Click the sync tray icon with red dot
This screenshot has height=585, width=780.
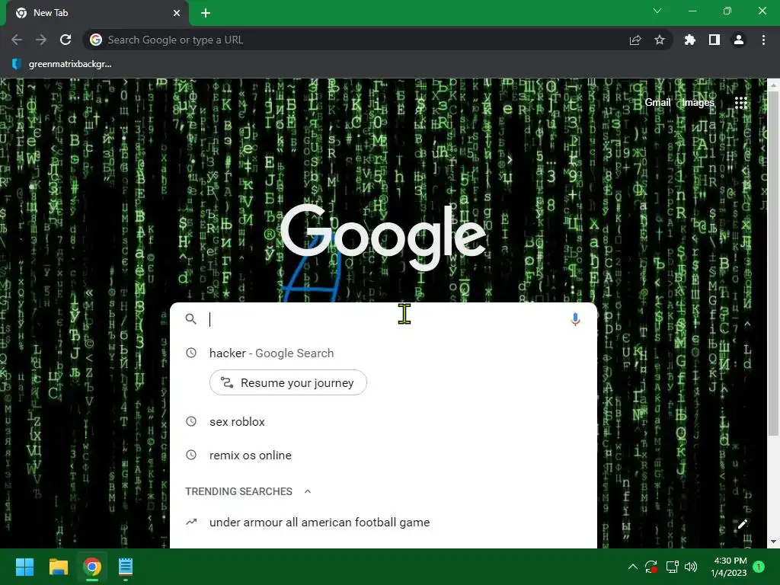[651, 567]
